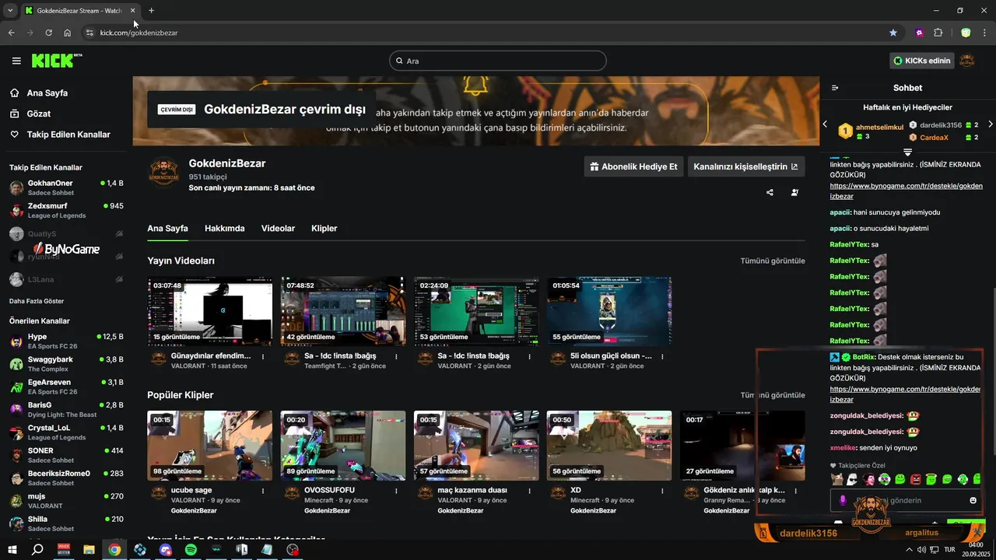Open Spotify from the taskbar
The image size is (996, 560).
191,549
